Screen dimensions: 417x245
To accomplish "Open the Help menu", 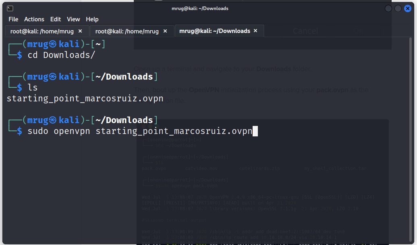I will [92, 19].
